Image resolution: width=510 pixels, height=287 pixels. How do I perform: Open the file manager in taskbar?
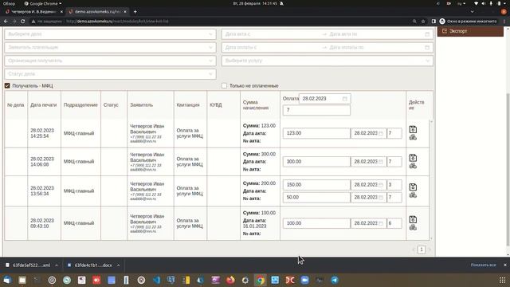[x=22, y=280]
